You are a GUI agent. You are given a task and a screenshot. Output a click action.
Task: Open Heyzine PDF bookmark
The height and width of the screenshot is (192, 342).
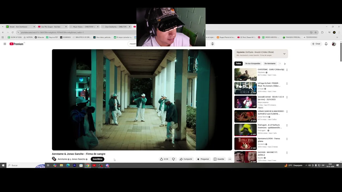click(52, 37)
